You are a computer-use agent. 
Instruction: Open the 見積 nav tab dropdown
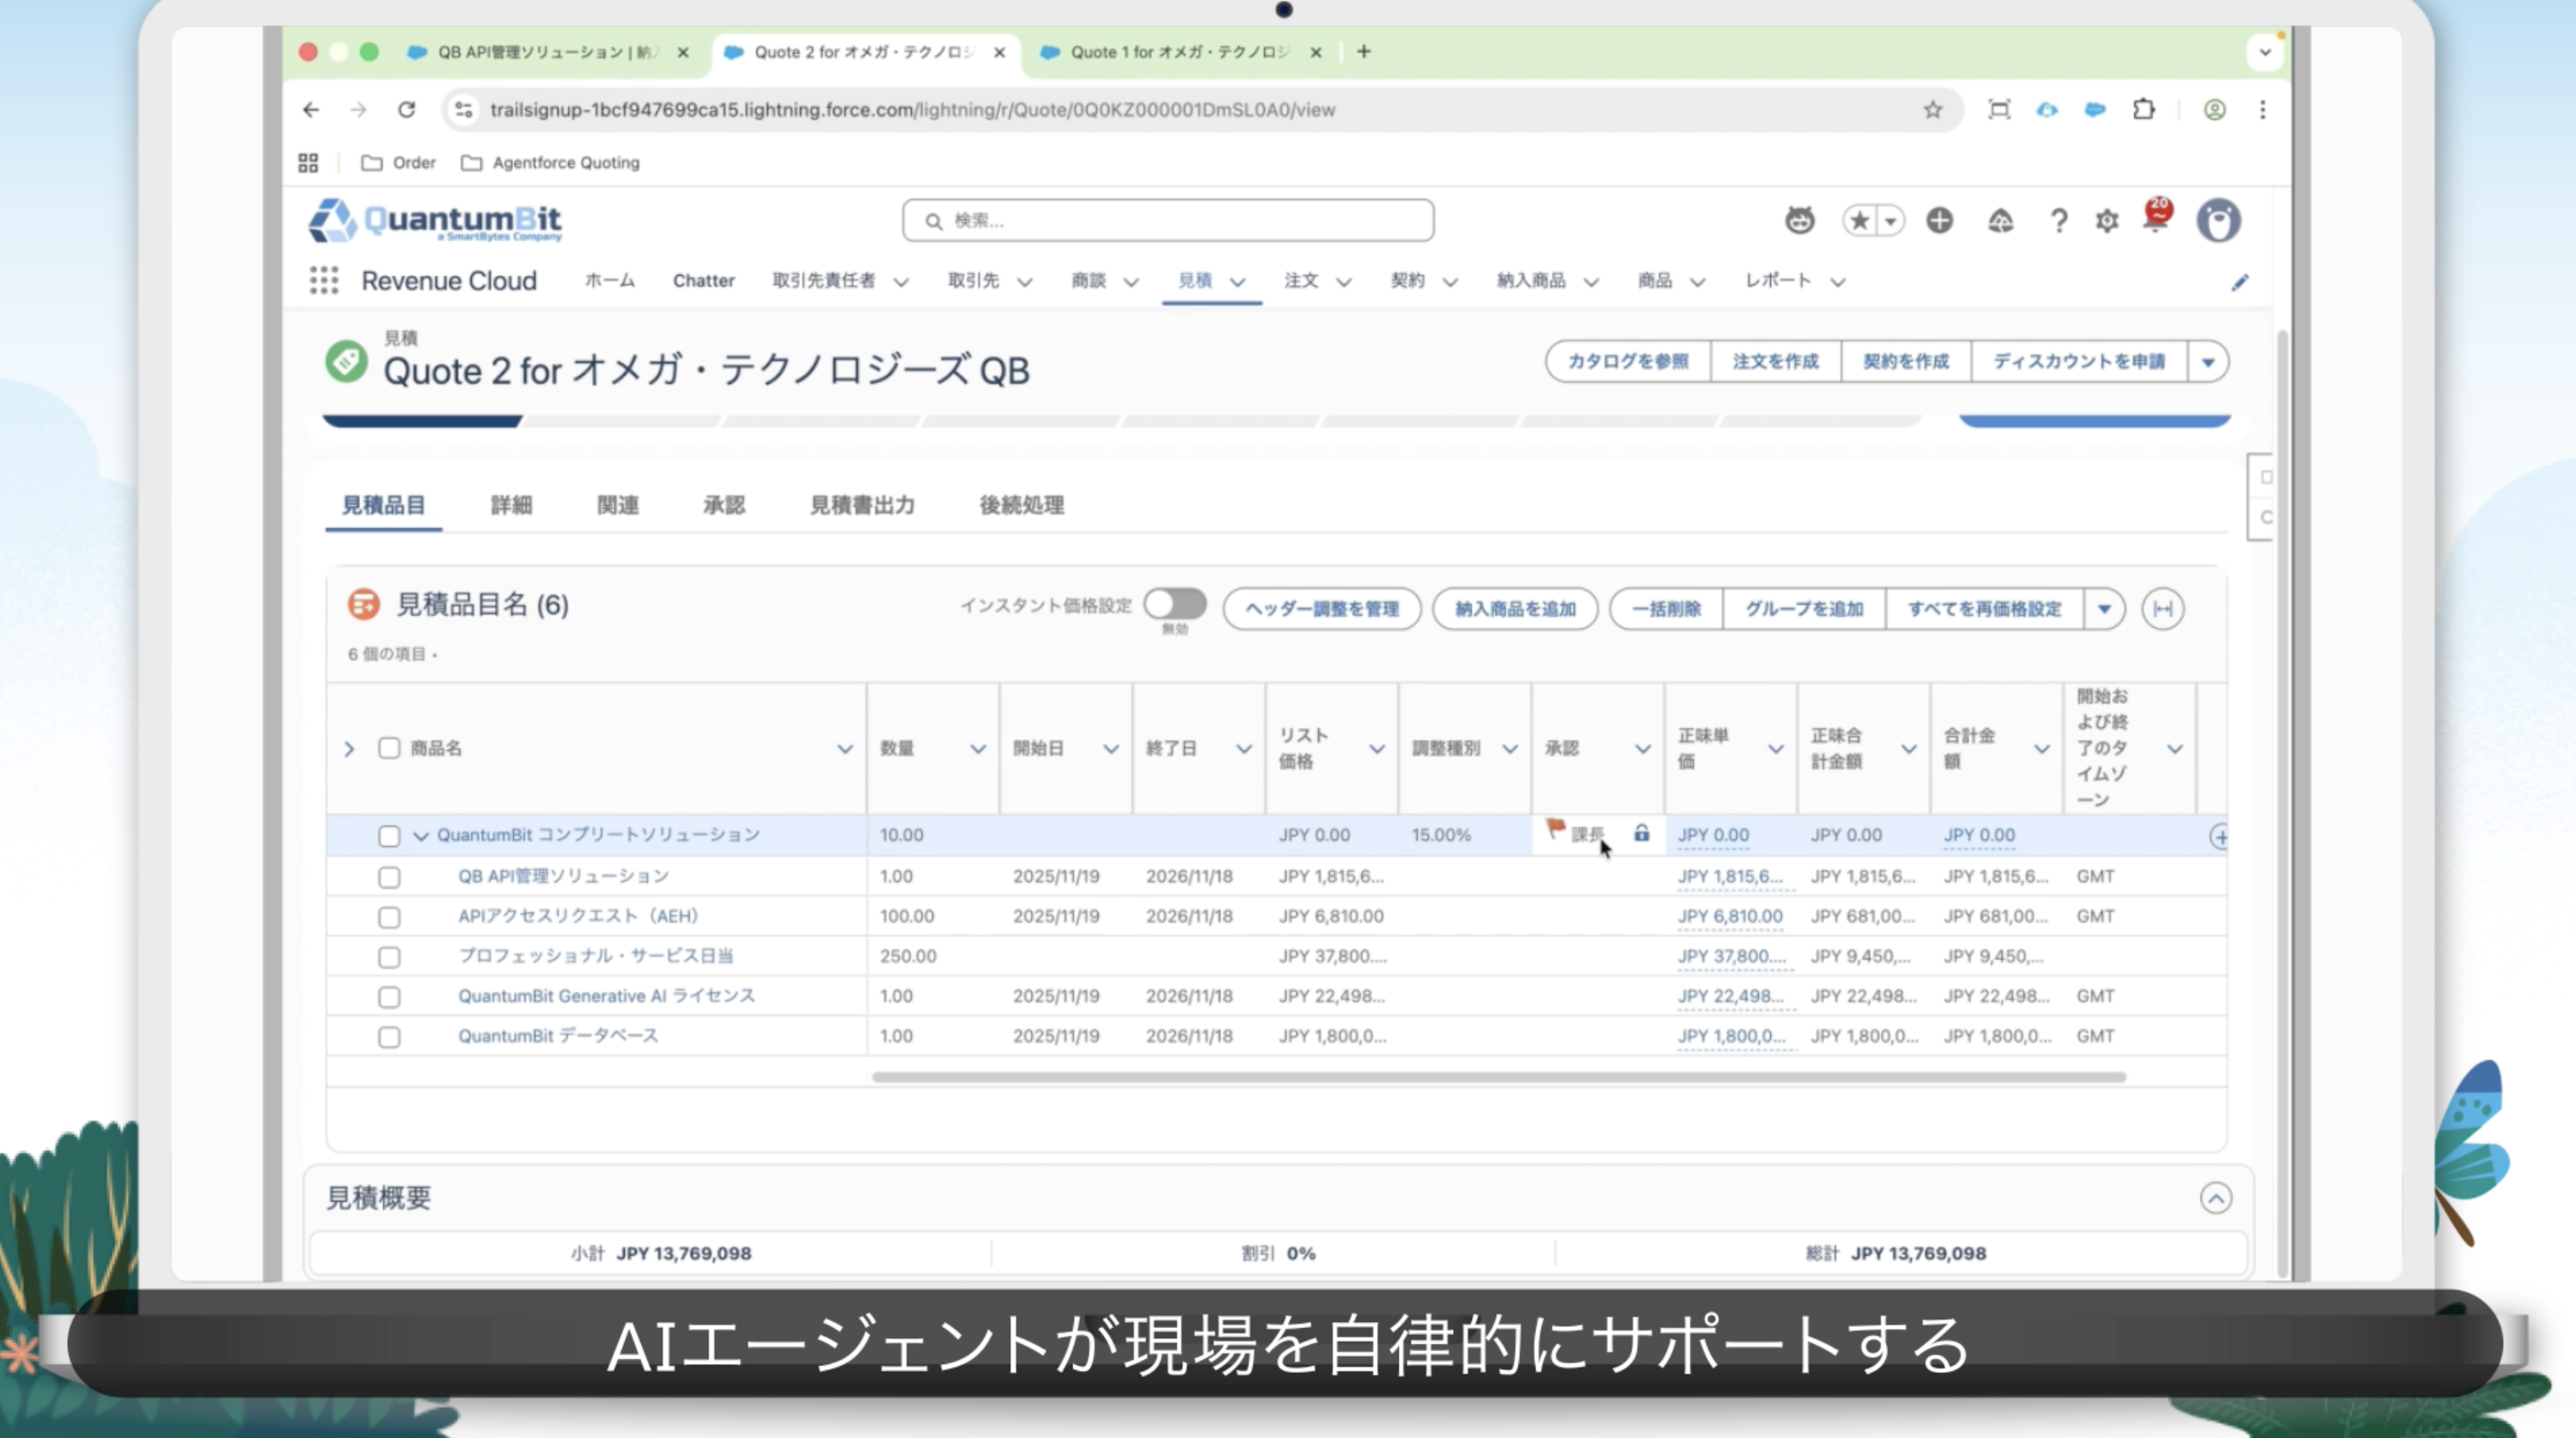(x=1237, y=282)
